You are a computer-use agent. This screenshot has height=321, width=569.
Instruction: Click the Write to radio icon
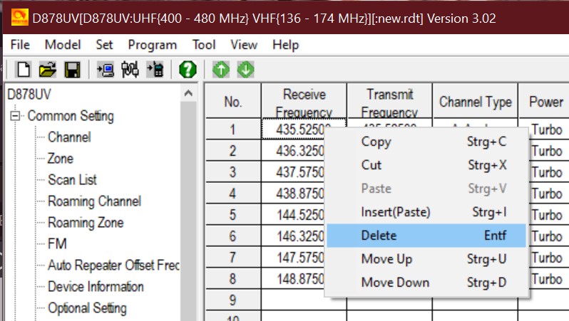(x=155, y=69)
